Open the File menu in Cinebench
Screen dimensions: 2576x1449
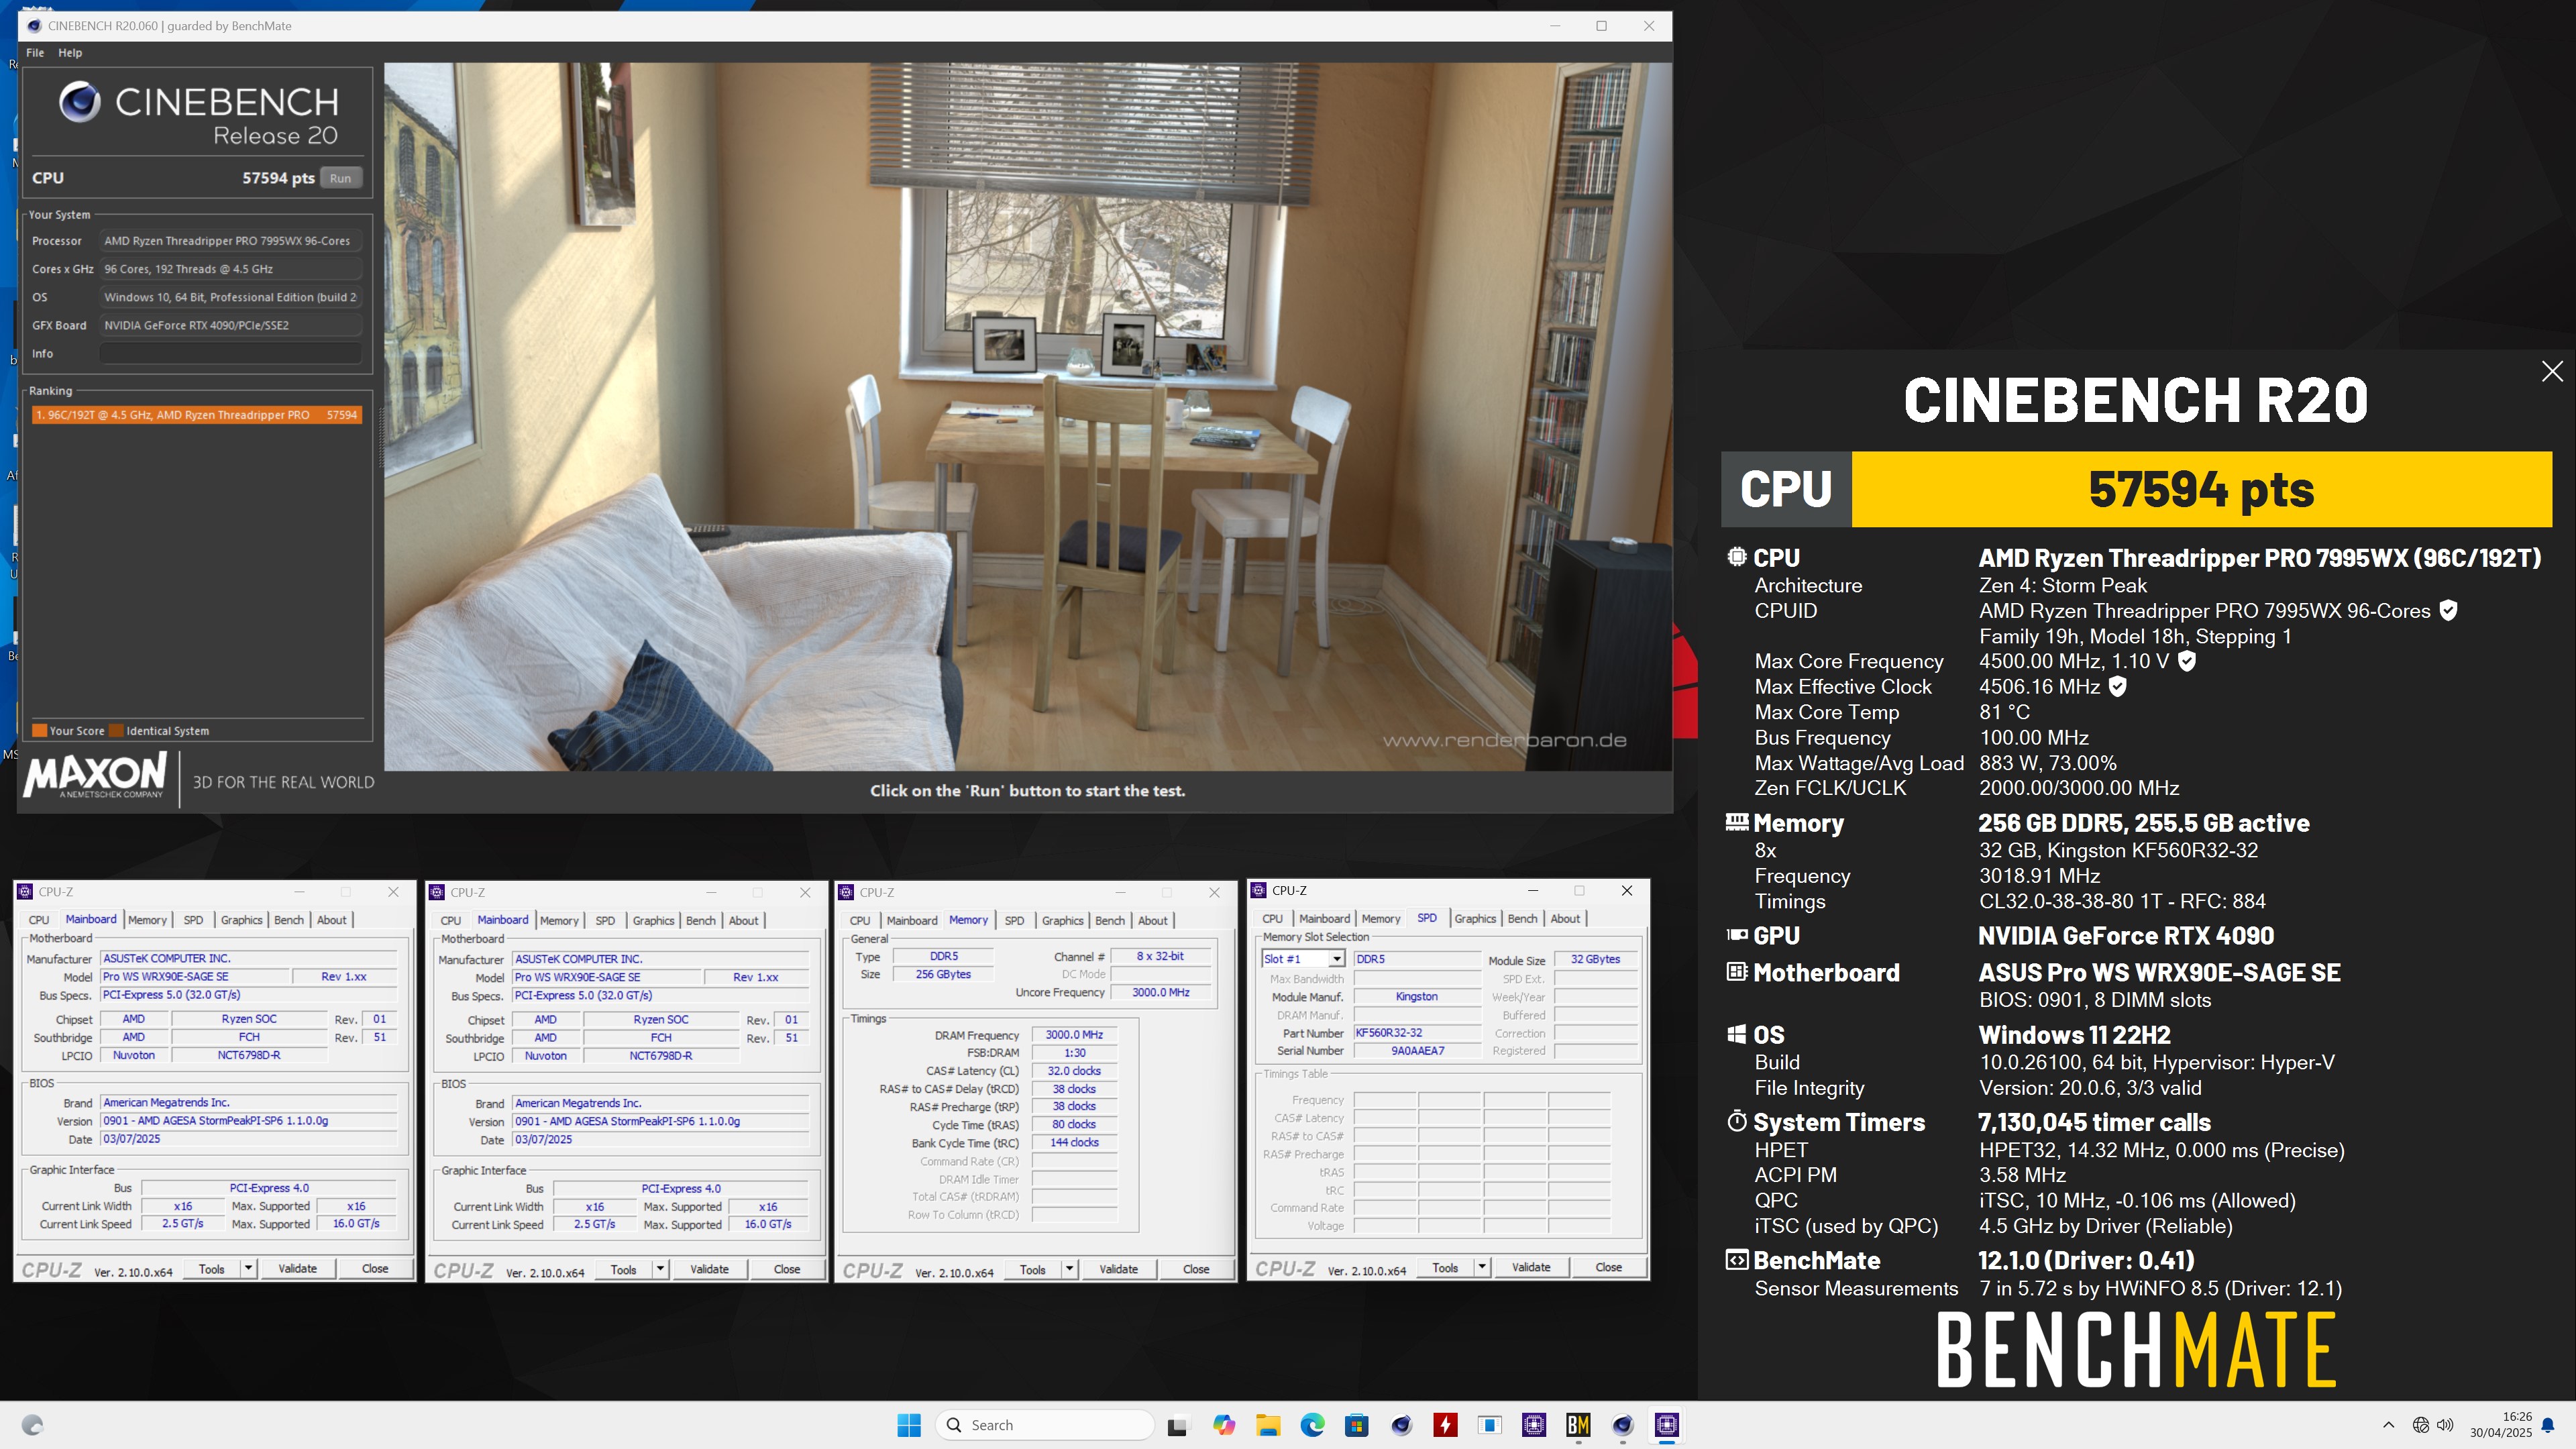(35, 53)
